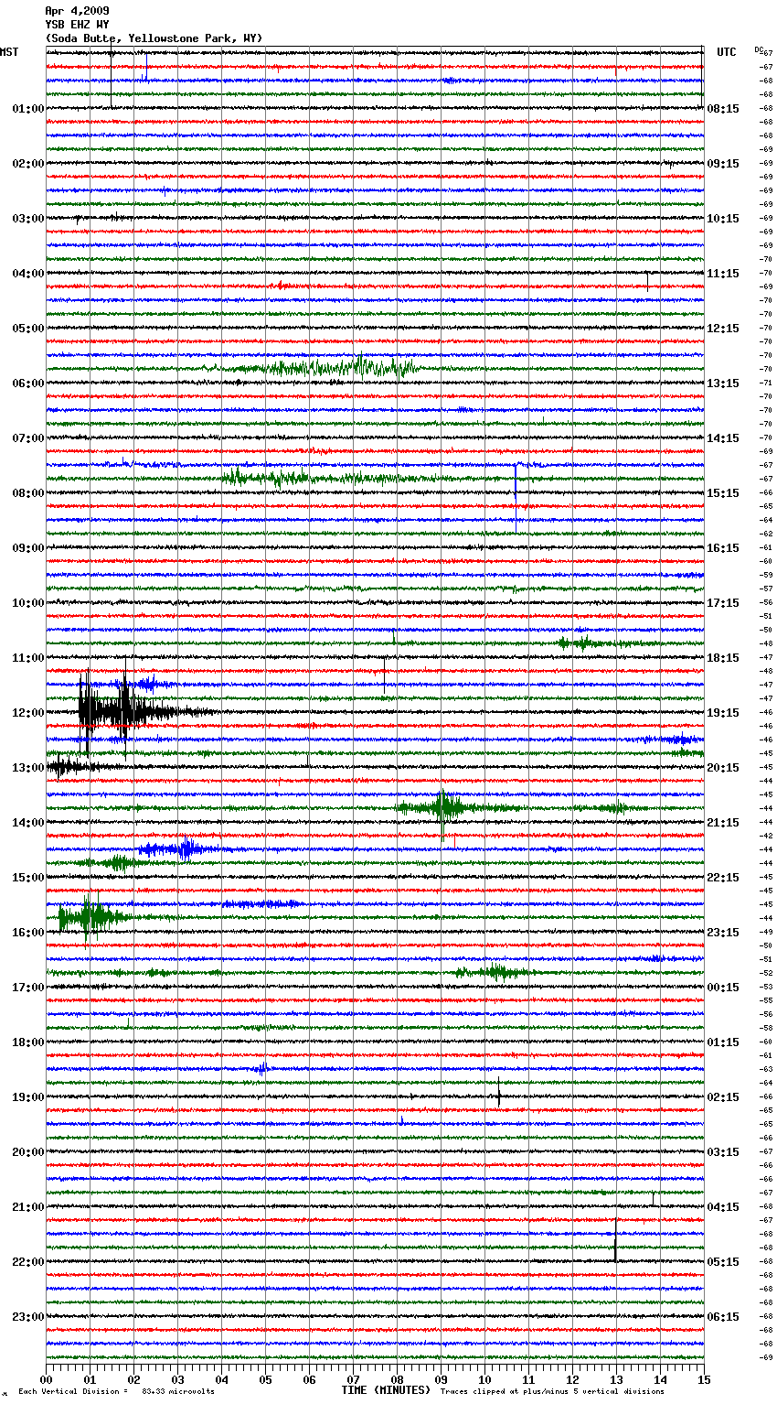This screenshot has width=777, height=1404.
Task: Click the 10:00 MST time label
Action: (27, 603)
